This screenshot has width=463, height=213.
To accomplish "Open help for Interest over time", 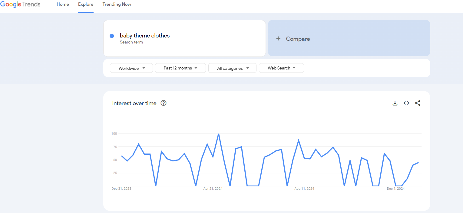I will pyautogui.click(x=164, y=103).
